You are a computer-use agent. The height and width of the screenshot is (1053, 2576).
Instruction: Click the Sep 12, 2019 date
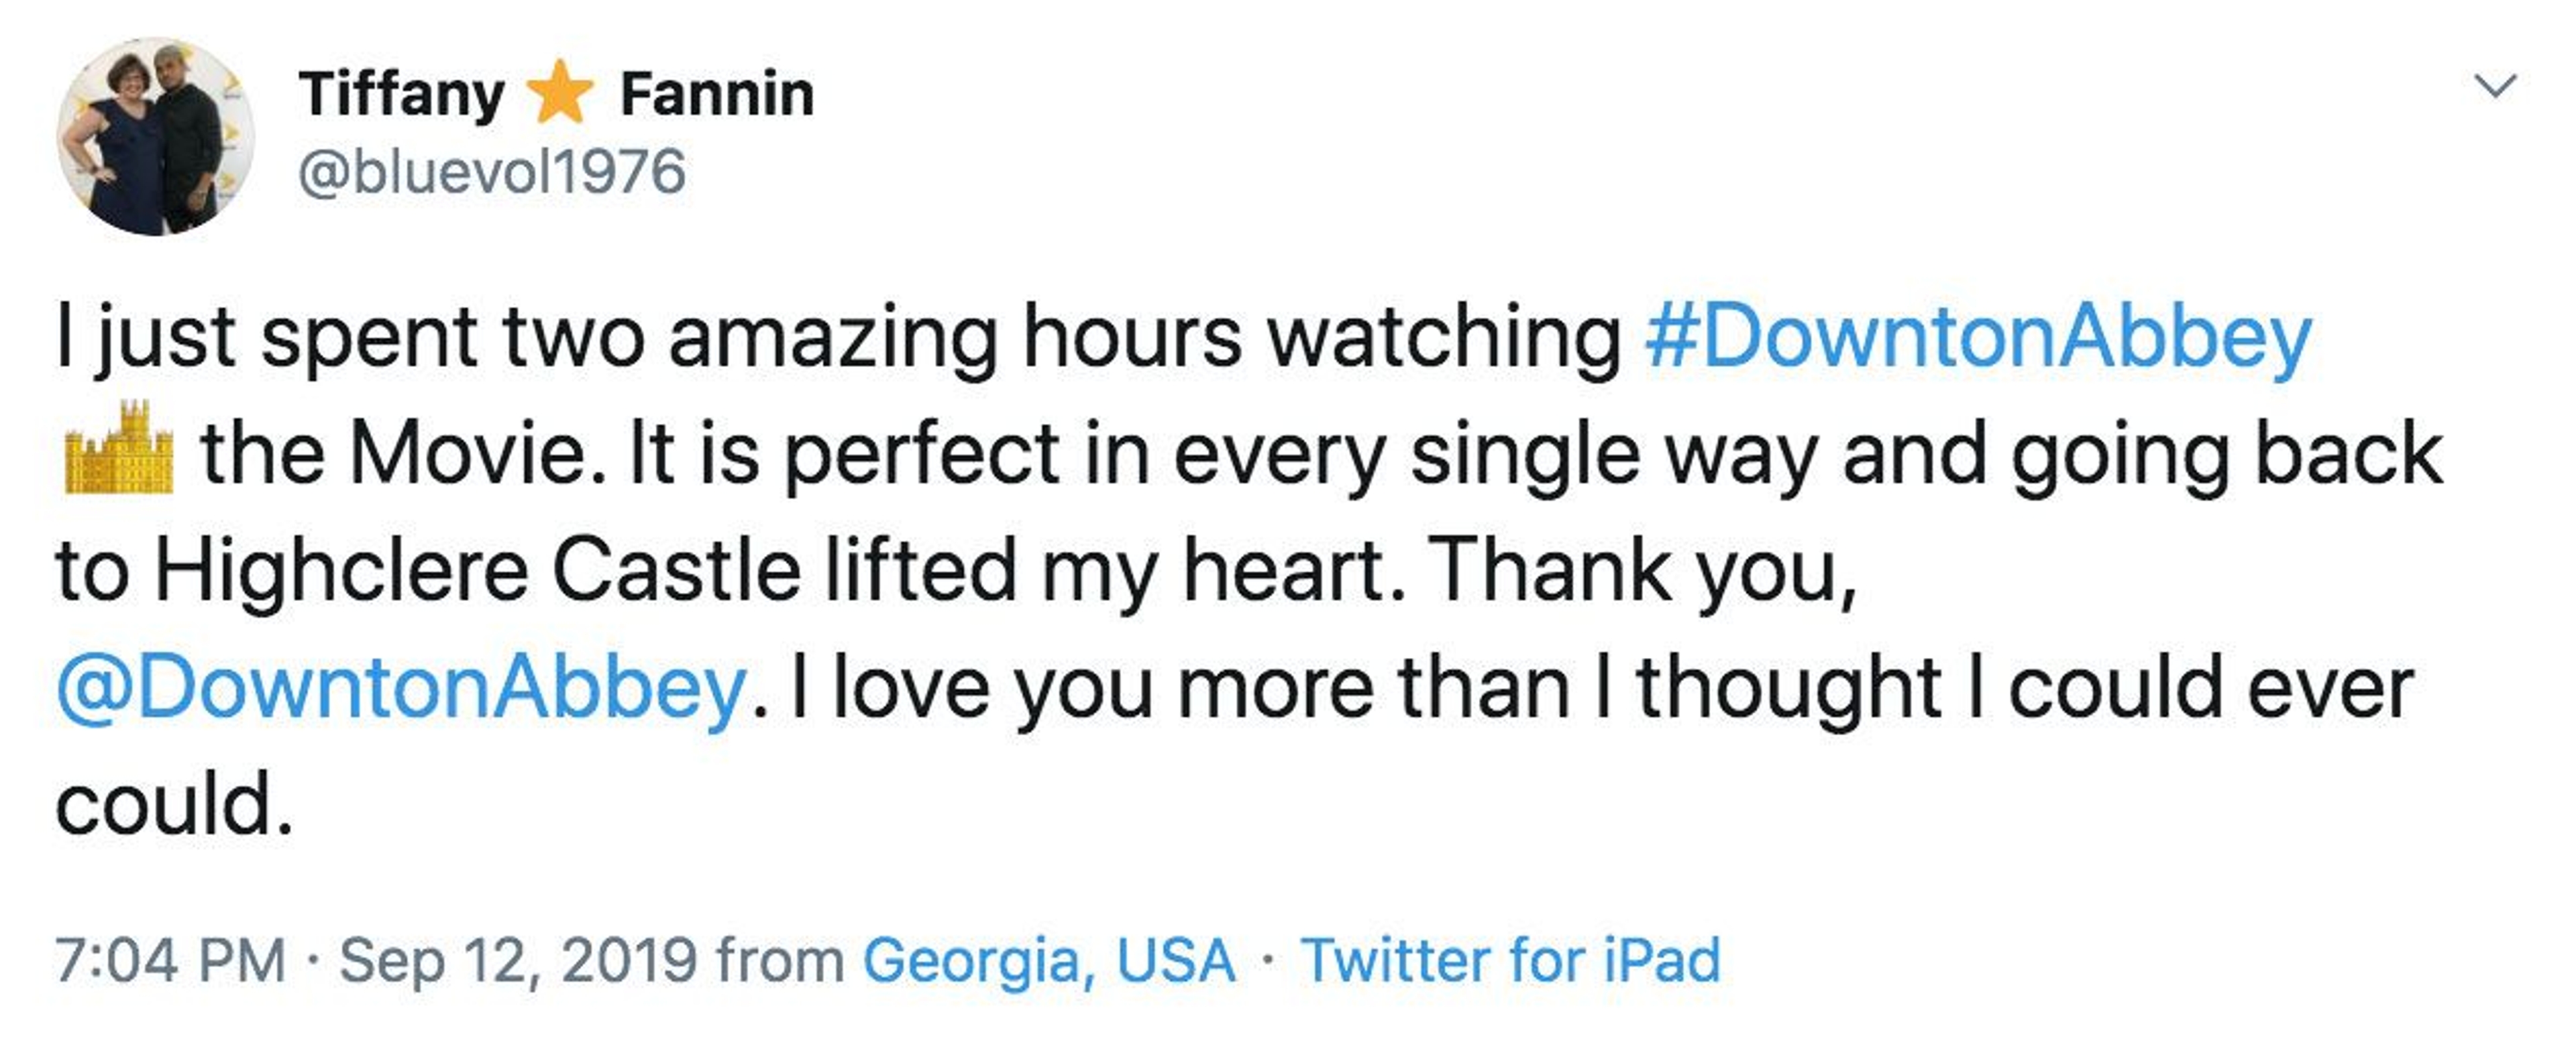pyautogui.click(x=517, y=960)
